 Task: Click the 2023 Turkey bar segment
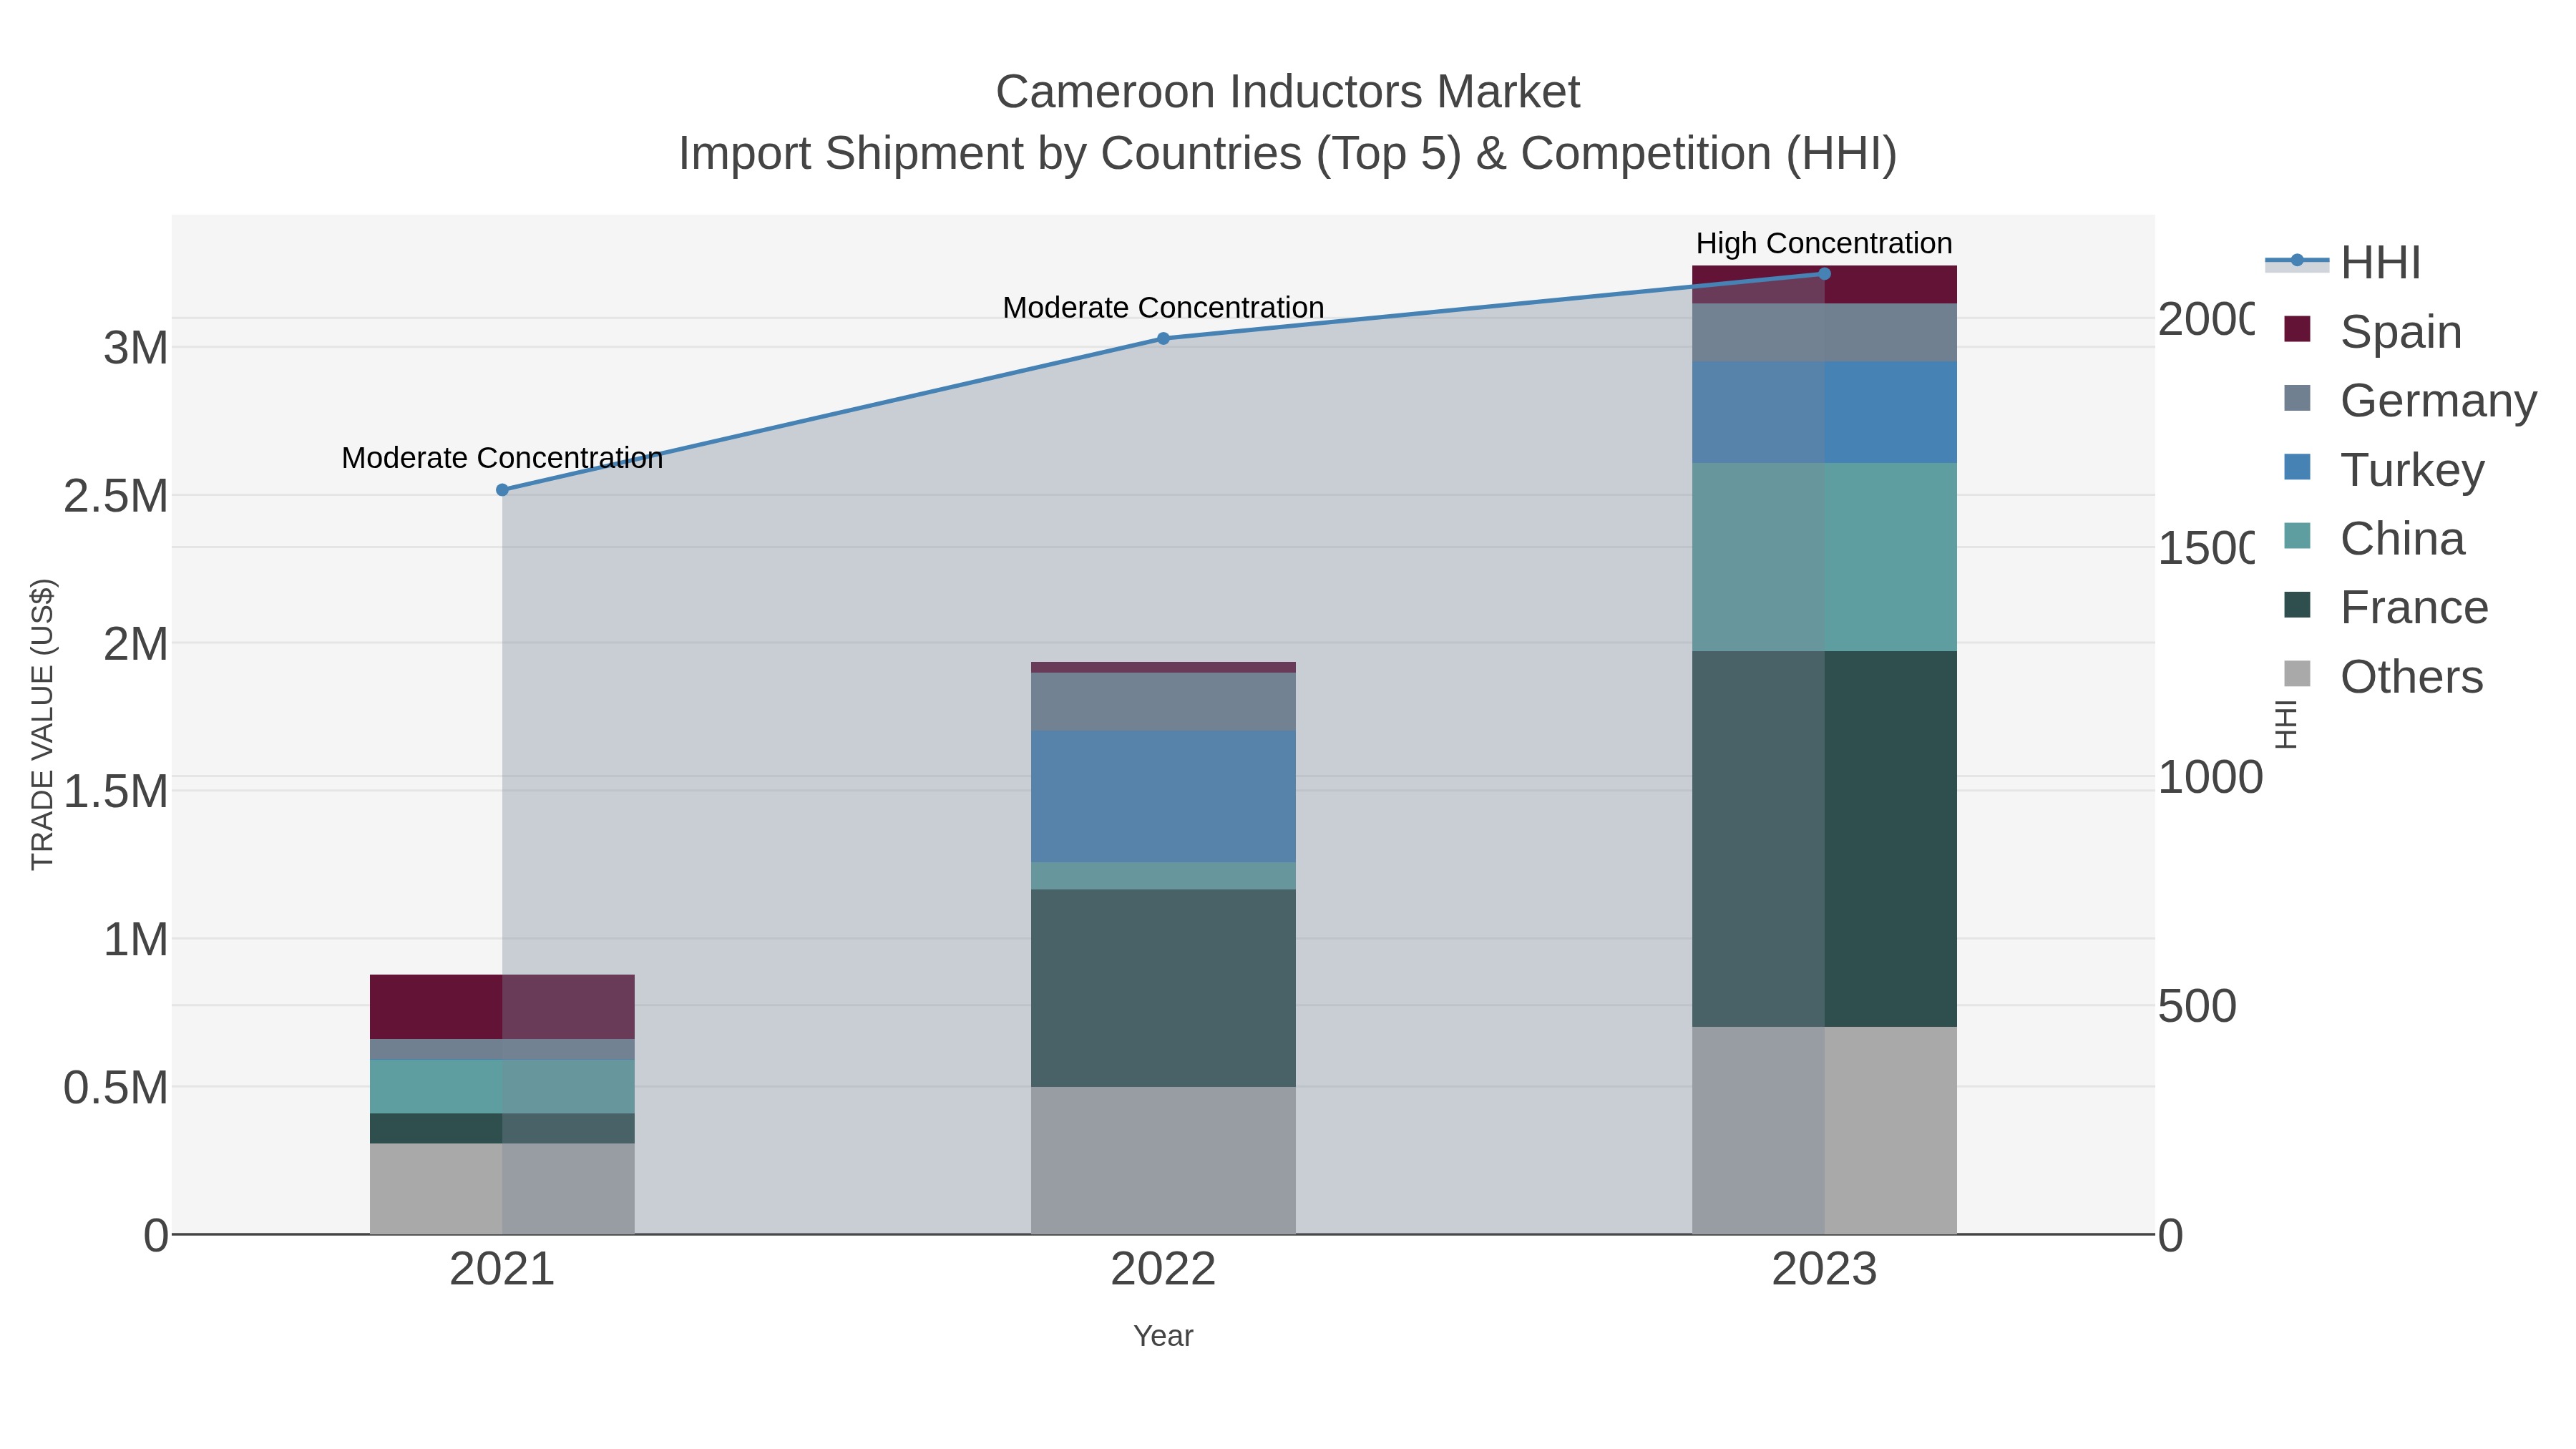coord(1824,412)
